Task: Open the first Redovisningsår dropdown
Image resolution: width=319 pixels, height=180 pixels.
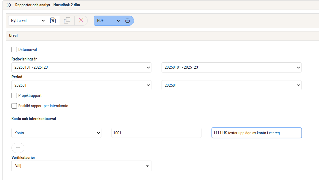Action: [81, 67]
